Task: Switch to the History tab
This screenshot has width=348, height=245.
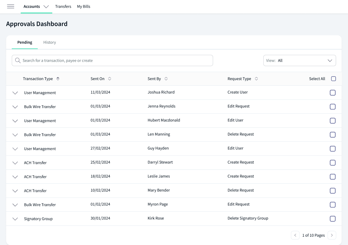Action: tap(49, 42)
